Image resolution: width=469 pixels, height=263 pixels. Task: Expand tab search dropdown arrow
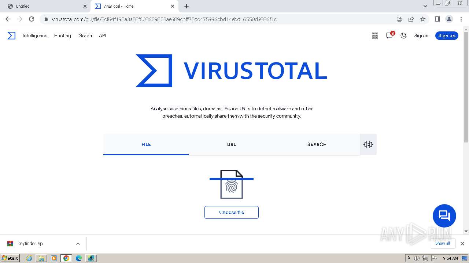click(425, 6)
